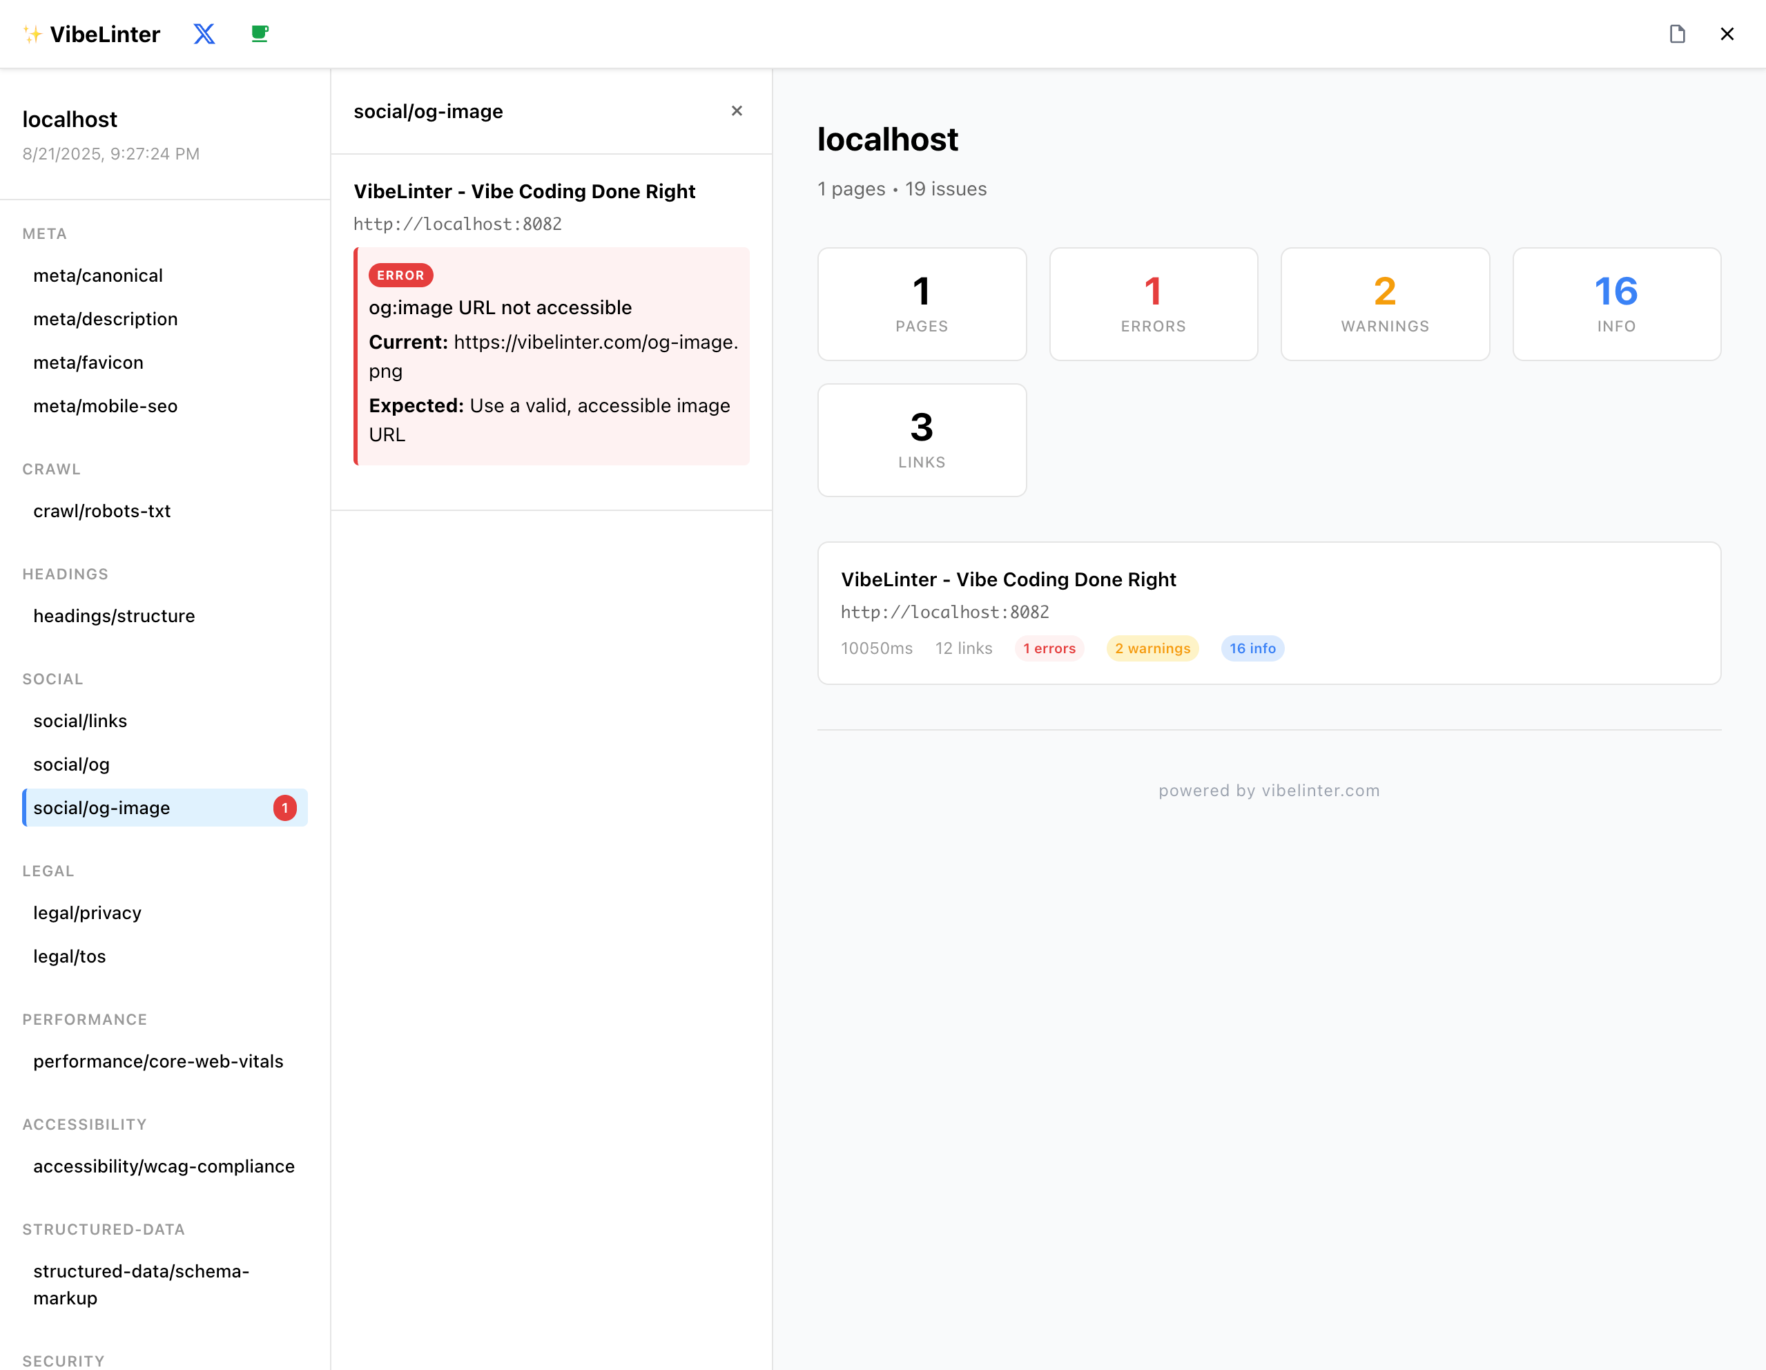Click http://localhost:8082 in the detail panel
Image resolution: width=1766 pixels, height=1370 pixels.
pos(457,224)
